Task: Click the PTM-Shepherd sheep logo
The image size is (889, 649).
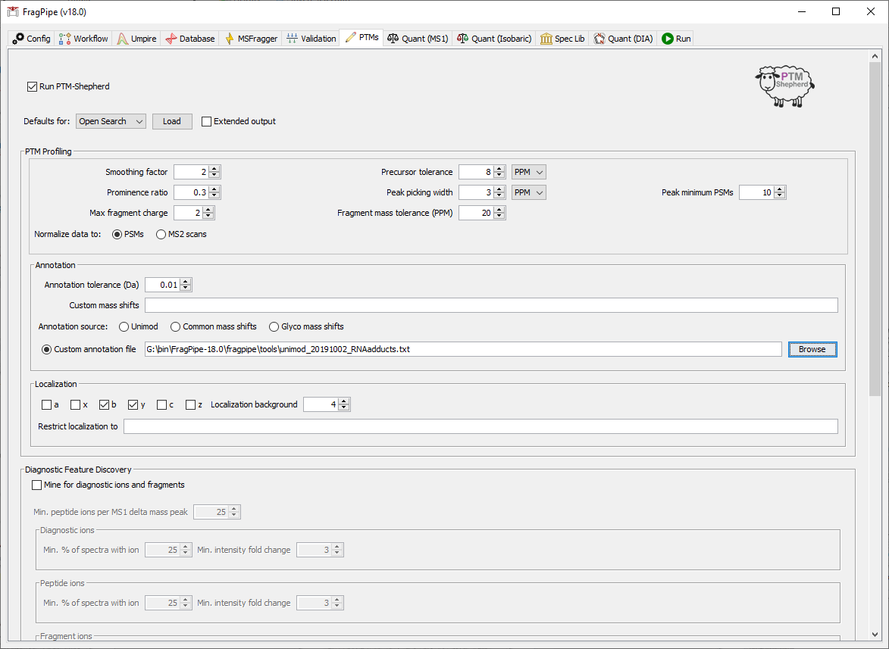Action: (x=785, y=86)
